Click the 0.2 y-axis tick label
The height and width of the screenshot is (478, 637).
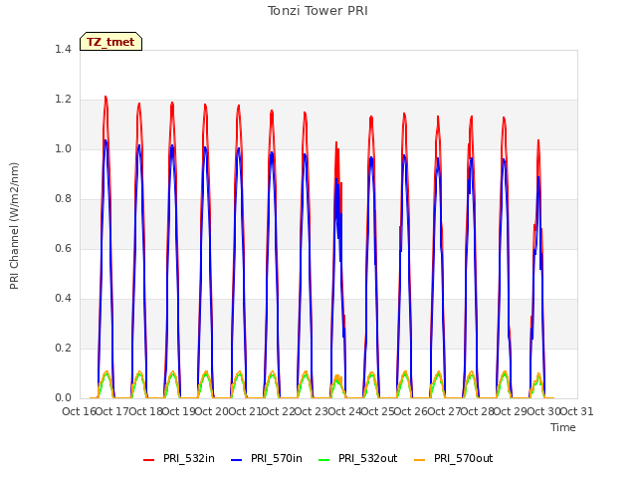(x=63, y=348)
